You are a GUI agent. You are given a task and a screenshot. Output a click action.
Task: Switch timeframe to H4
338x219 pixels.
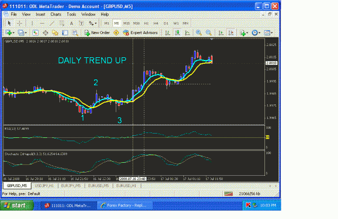point(156,23)
